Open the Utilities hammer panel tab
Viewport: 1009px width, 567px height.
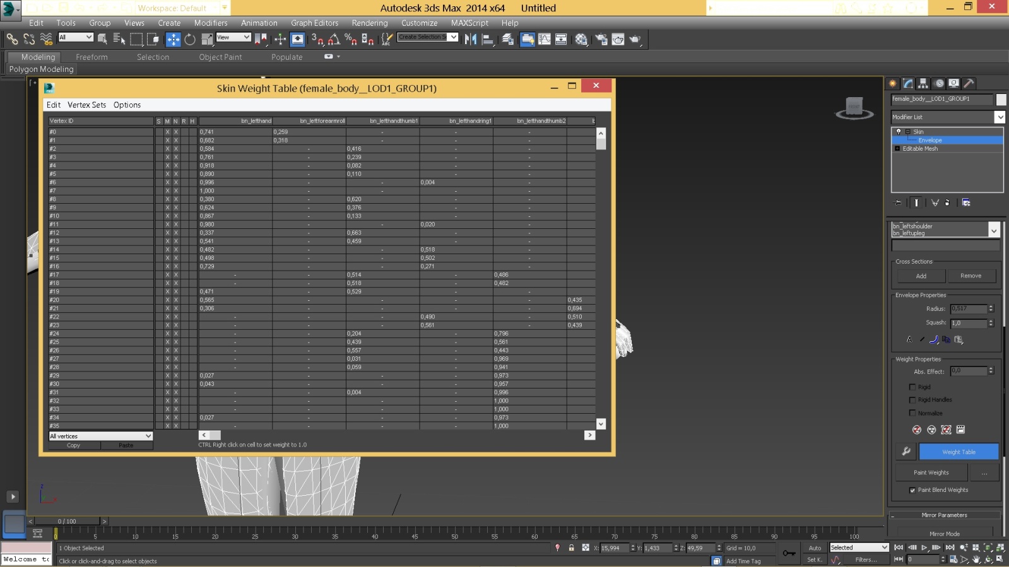click(x=969, y=83)
